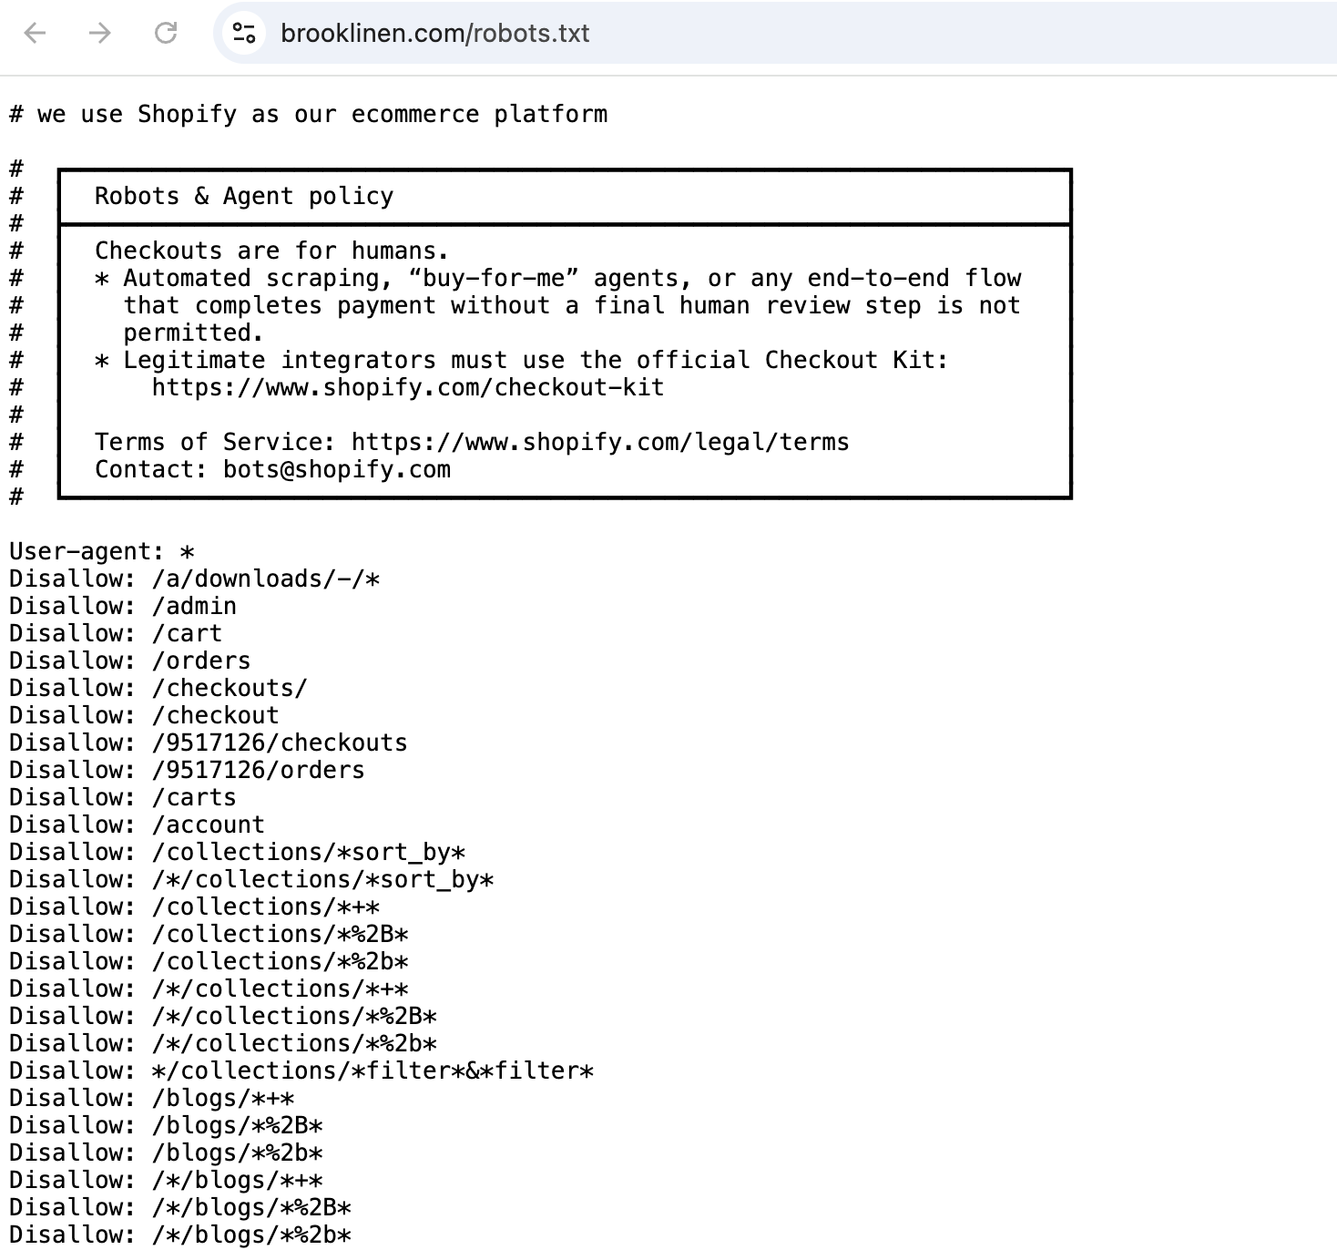Viewport: 1337px width, 1250px height.
Task: Click 'Disallow: /collections/*+*' line
Action: click(195, 907)
